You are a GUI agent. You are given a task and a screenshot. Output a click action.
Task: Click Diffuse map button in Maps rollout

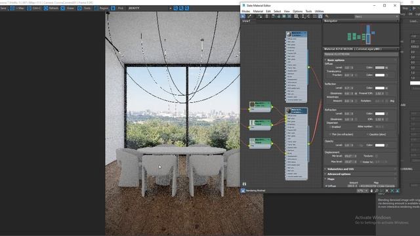[377, 186]
